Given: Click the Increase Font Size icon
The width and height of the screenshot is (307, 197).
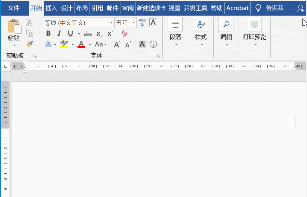Looking at the screenshot, I should pos(117,44).
